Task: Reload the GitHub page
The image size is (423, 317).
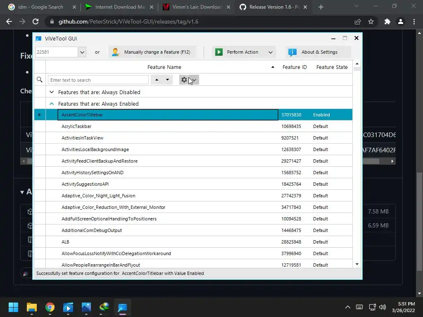Action: pyautogui.click(x=36, y=21)
